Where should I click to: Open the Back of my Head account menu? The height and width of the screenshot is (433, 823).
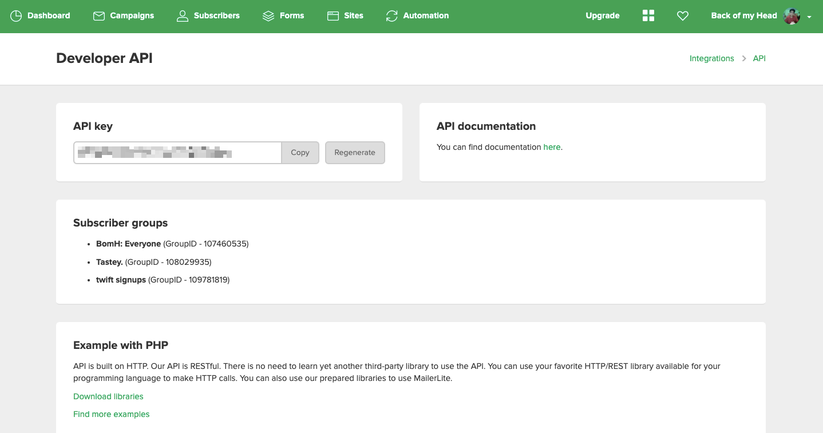(x=743, y=16)
